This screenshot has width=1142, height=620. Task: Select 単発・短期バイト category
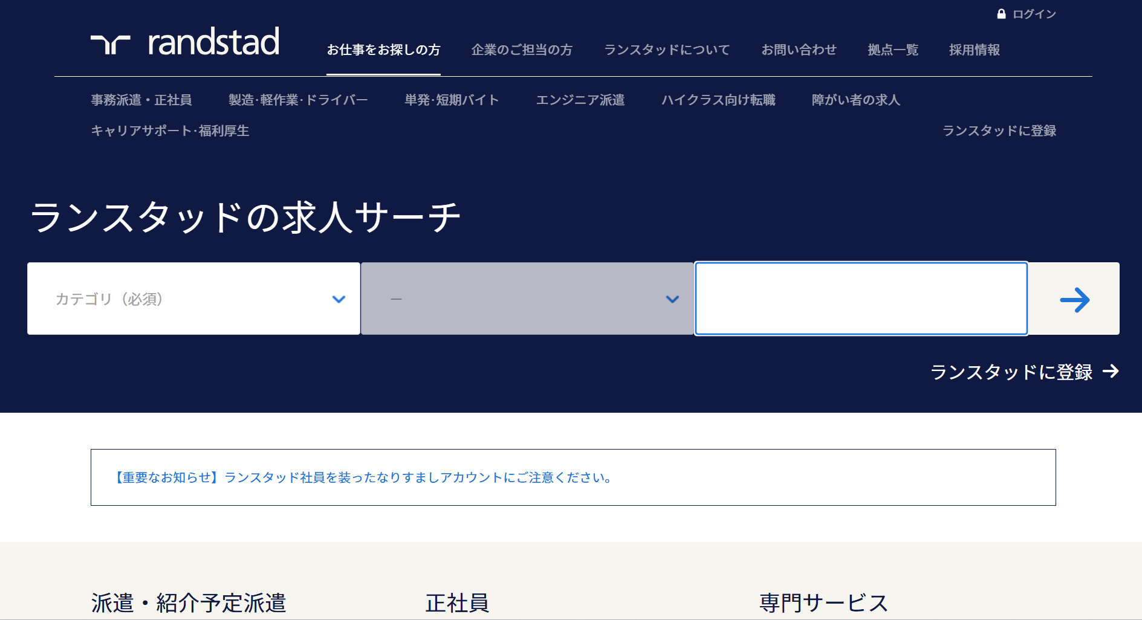click(452, 100)
